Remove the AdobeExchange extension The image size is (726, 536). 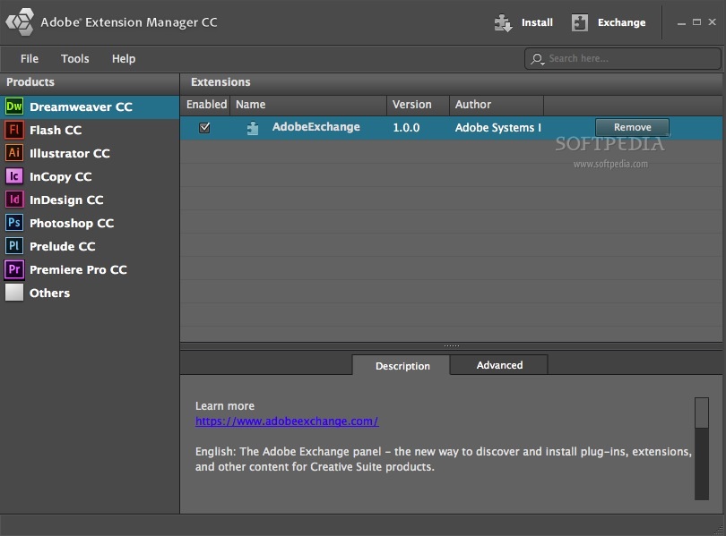point(632,127)
